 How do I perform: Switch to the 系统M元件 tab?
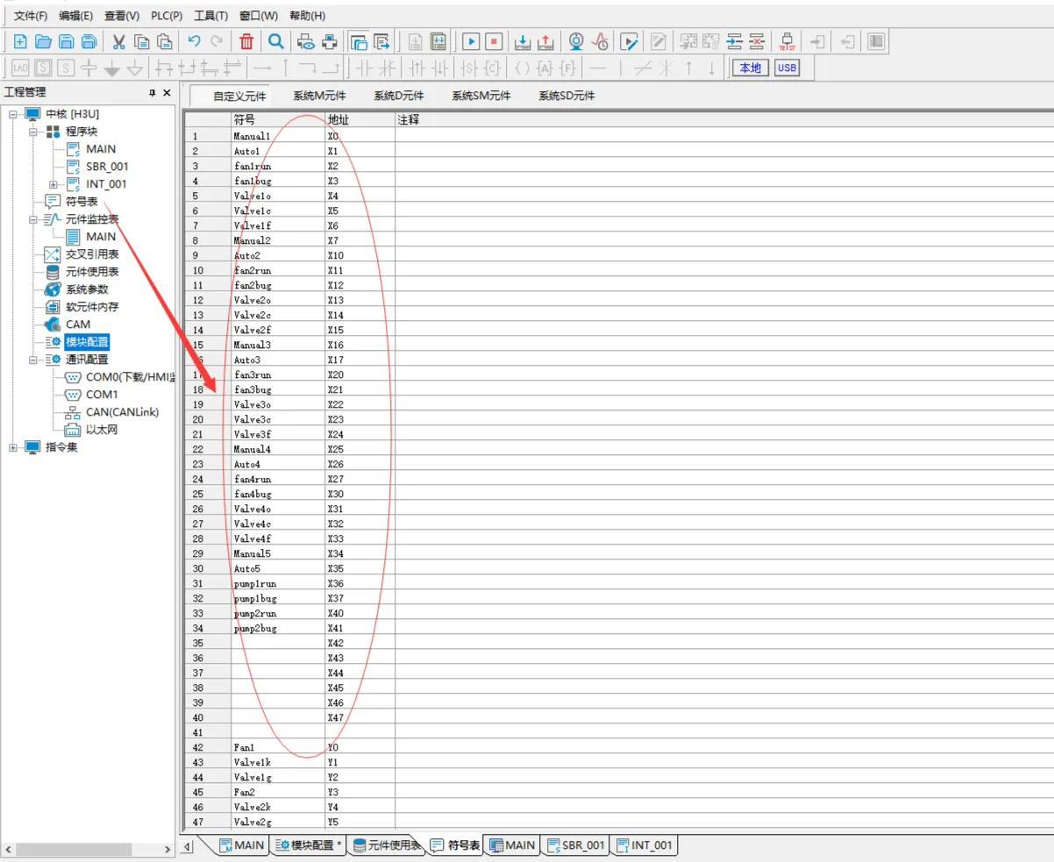319,96
